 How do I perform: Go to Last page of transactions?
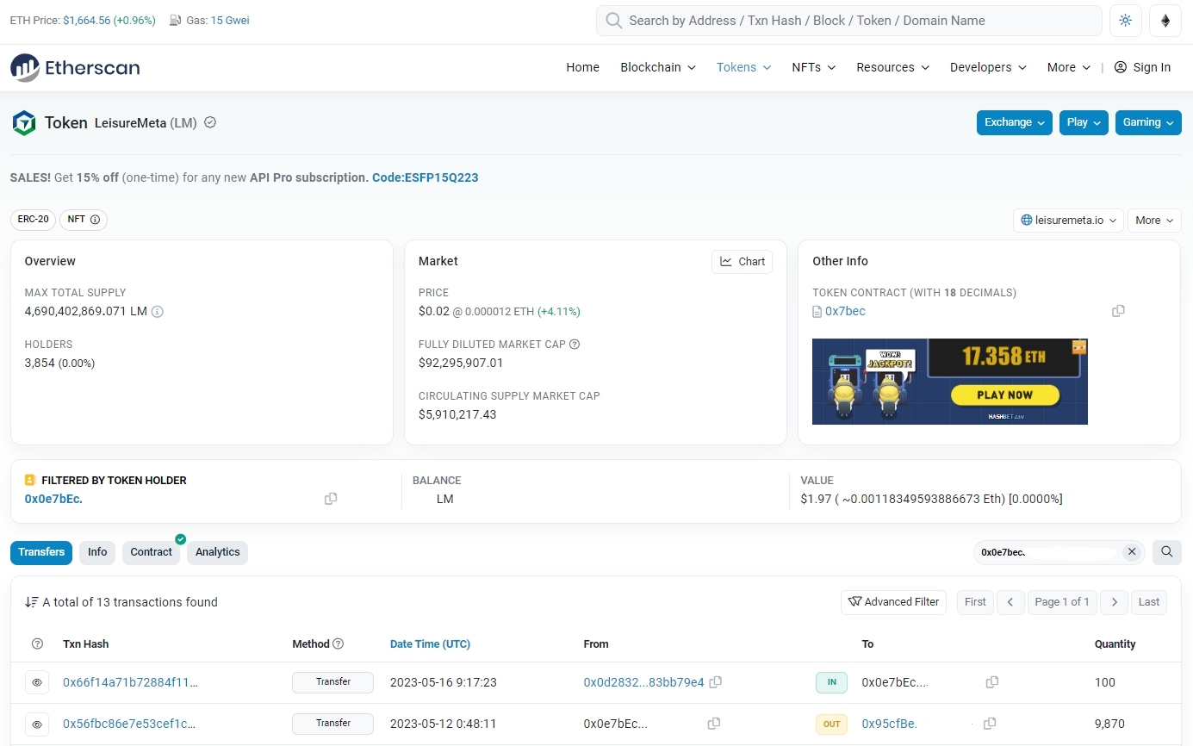1149,602
